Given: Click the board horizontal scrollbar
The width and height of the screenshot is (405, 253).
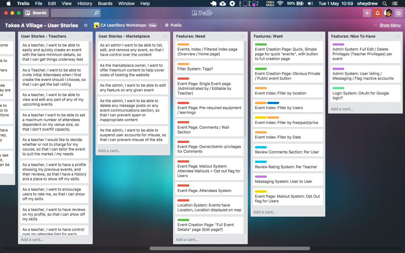Looking at the screenshot, I should point(230,249).
